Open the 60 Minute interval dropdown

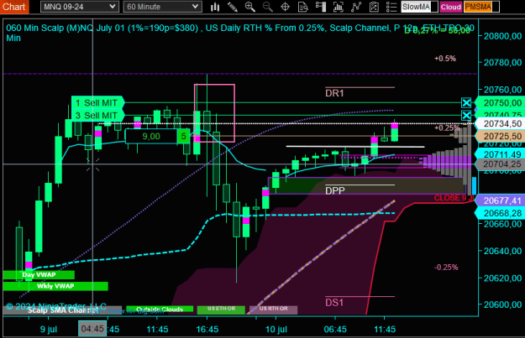162,7
